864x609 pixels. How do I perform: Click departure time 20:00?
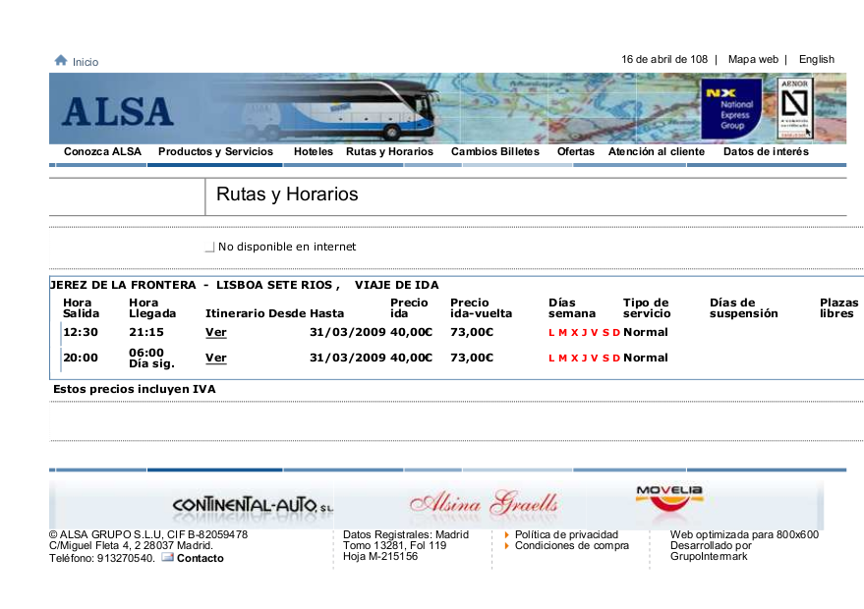point(81,358)
